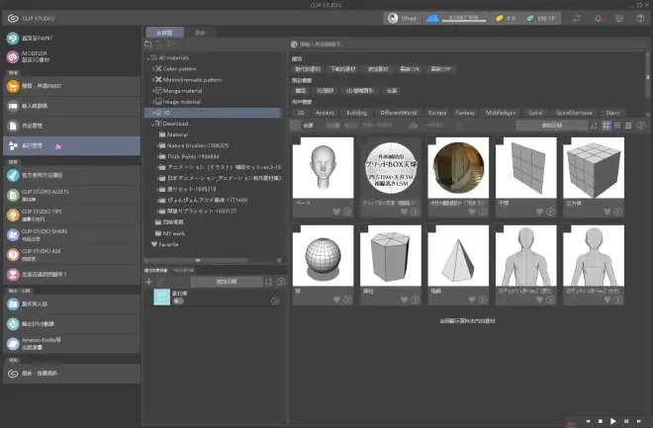
Task: Tick checkbox on wireframe sphere thumbnail
Action: 297,228
